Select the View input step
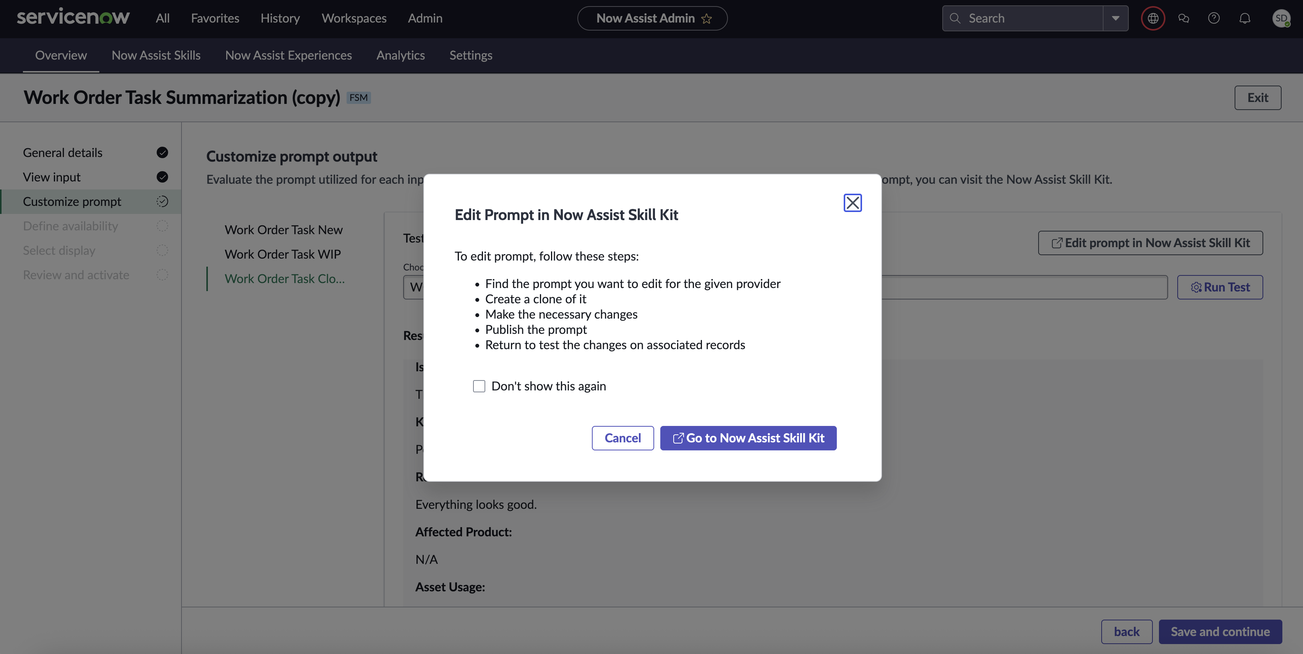This screenshot has width=1303, height=654. pos(91,177)
